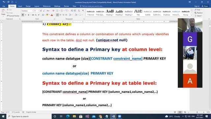This screenshot has height=119, width=211.
Task: Open bullets list dropdown
Action: point(59,11)
